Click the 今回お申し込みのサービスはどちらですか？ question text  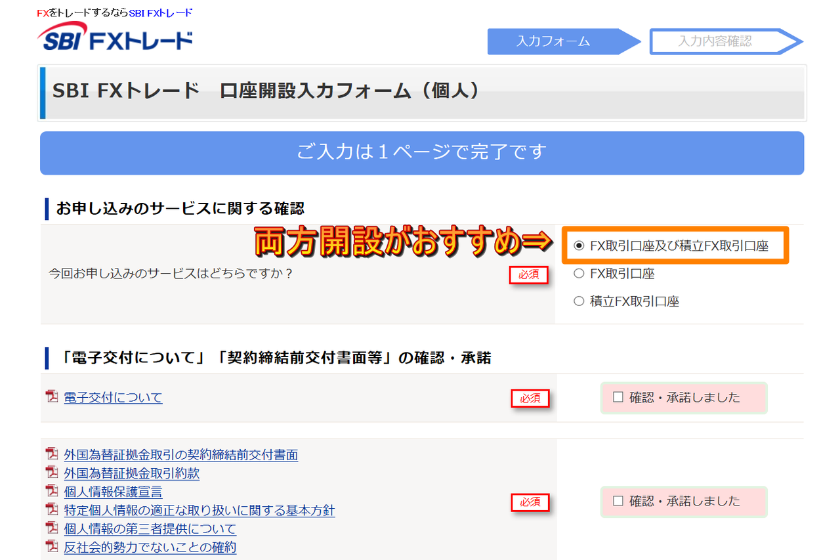(x=171, y=273)
